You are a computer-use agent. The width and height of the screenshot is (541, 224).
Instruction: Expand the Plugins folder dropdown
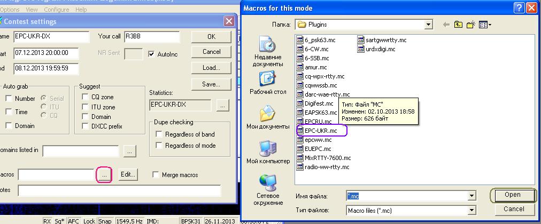428,25
